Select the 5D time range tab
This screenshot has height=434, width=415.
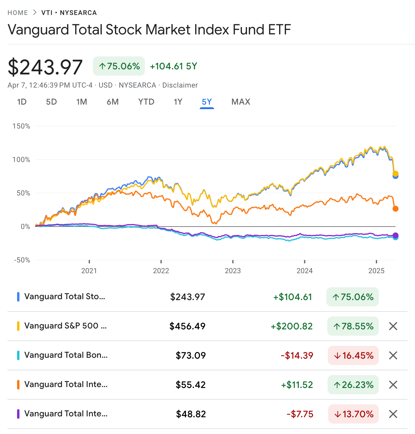pos(52,102)
